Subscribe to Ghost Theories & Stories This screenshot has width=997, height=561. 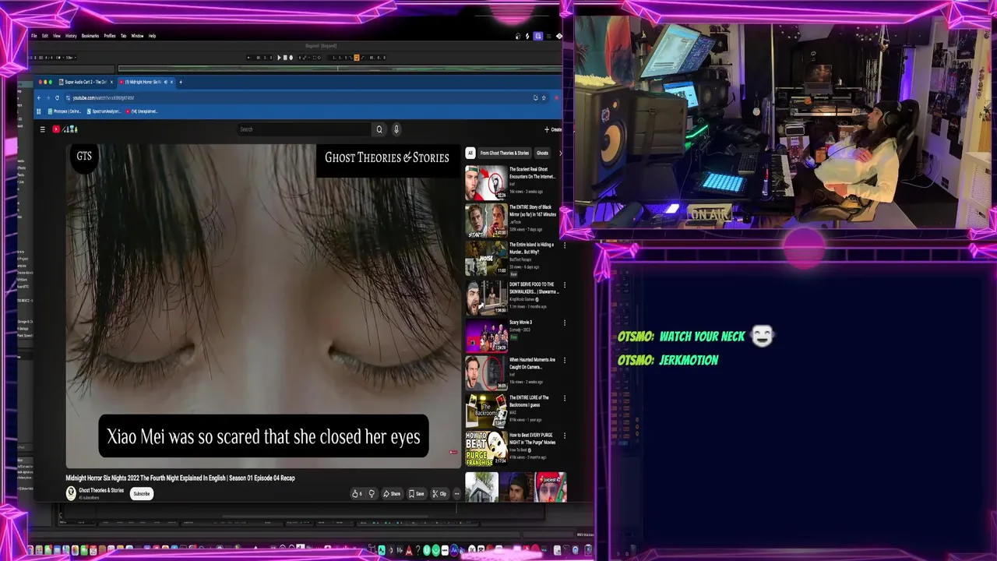coord(141,493)
